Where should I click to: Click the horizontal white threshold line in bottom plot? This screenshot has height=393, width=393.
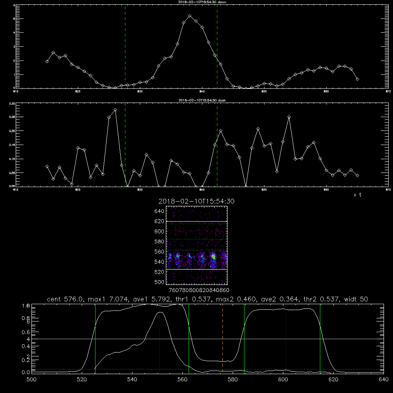pos(208,339)
